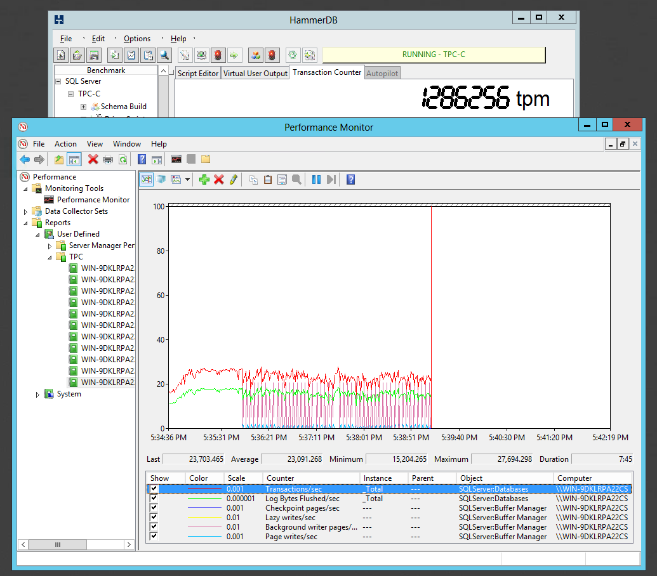This screenshot has width=657, height=576.
Task: Collapse SQL Server node in HammerDB tree
Action: (58, 81)
